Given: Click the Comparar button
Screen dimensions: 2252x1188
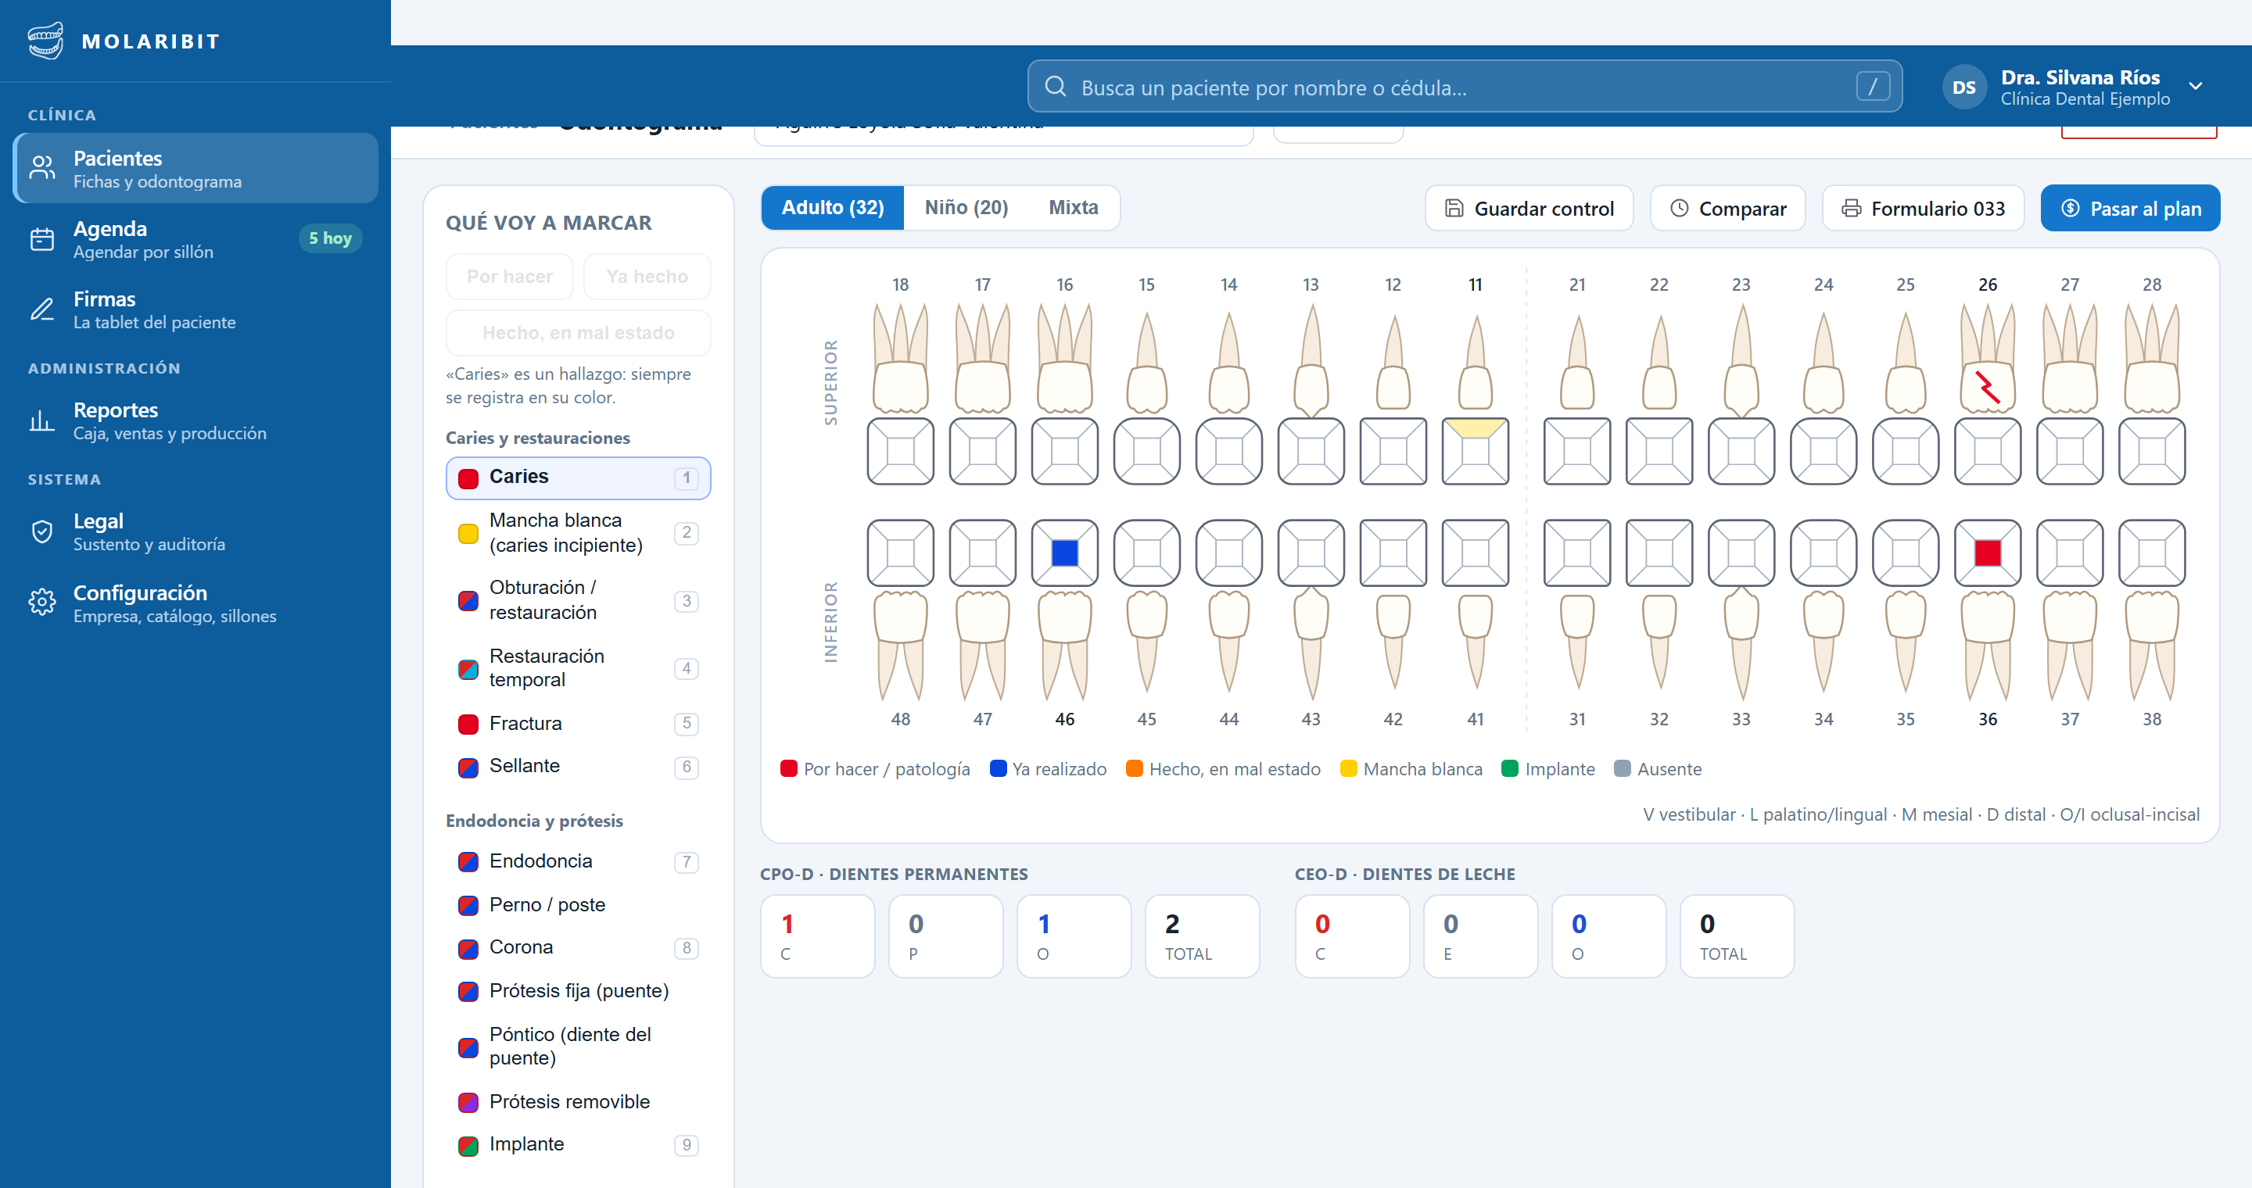Looking at the screenshot, I should 1727,209.
